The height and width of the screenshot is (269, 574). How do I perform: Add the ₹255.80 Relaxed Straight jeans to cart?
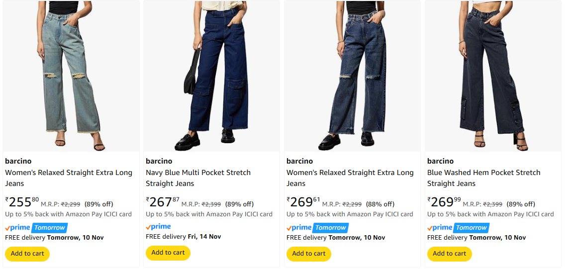27,254
